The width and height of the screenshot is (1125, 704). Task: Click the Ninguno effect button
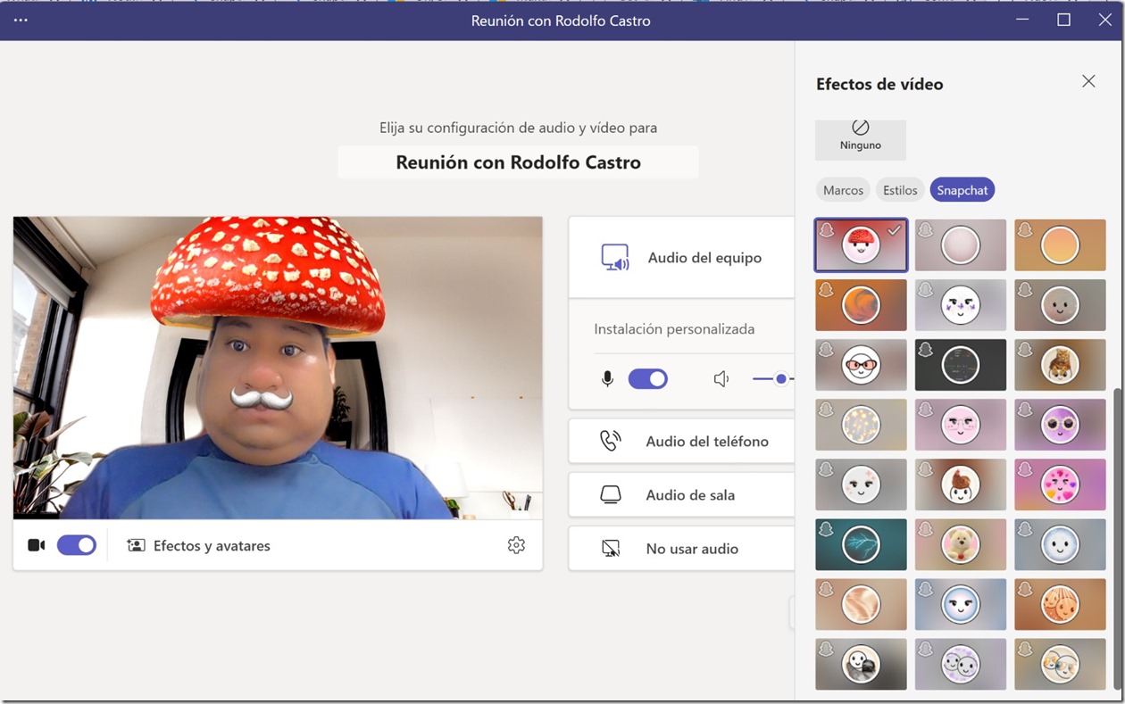point(860,139)
